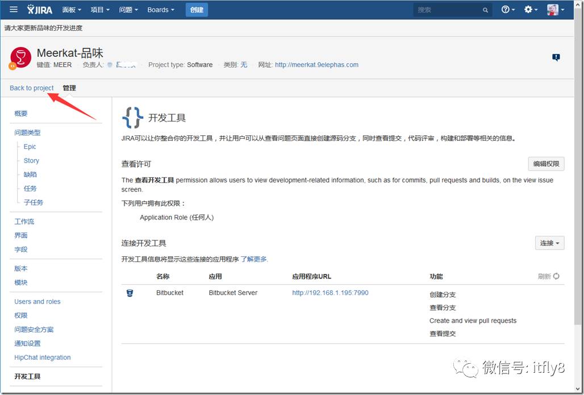Open the help question mark menu
The width and height of the screenshot is (584, 395).
[x=508, y=9]
